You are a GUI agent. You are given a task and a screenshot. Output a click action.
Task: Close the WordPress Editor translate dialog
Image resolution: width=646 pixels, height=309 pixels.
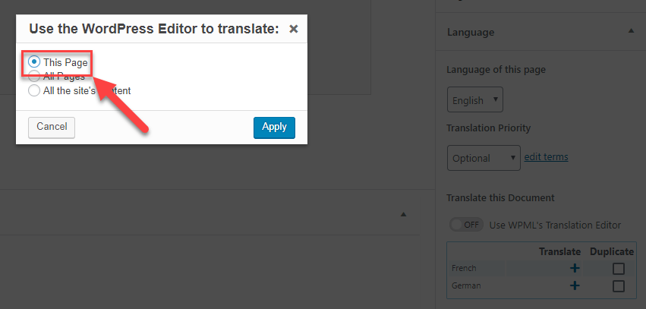click(x=294, y=29)
